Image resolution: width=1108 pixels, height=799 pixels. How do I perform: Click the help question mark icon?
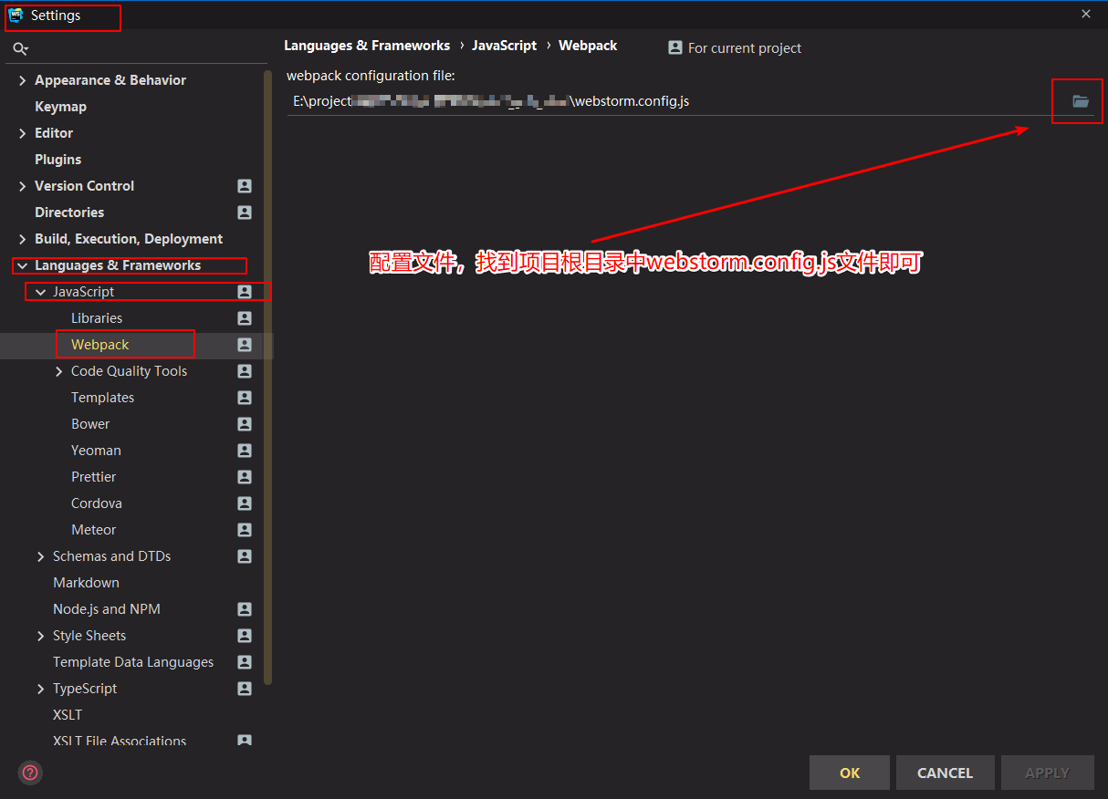coord(29,773)
